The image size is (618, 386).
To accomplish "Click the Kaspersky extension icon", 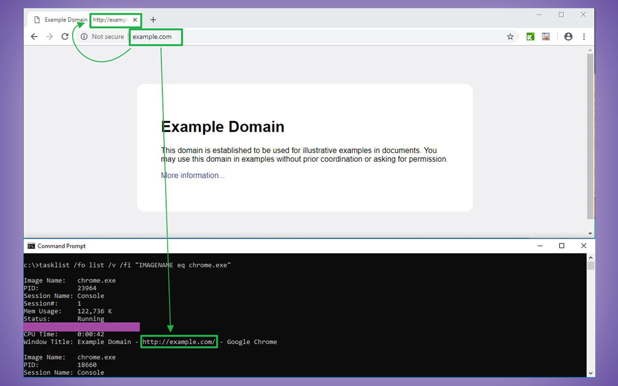I will (x=530, y=36).
